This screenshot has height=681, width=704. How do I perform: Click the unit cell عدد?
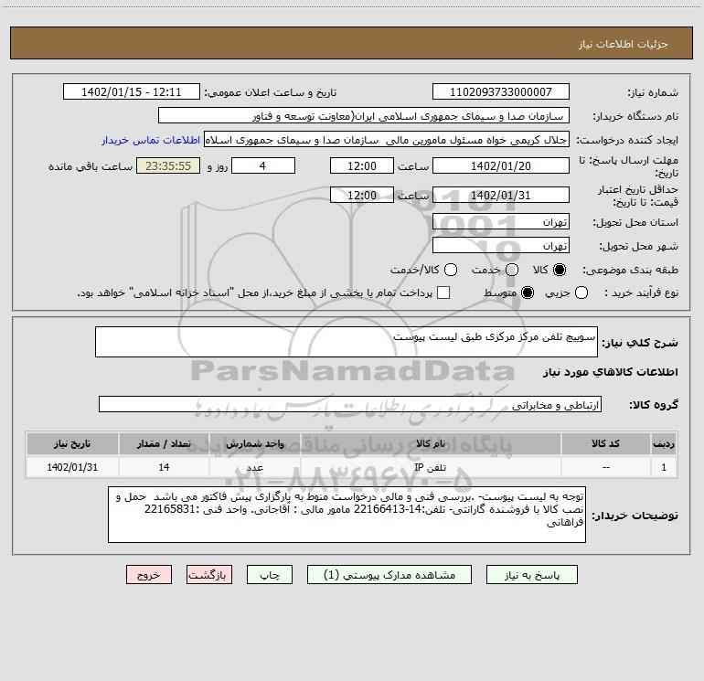tap(254, 467)
